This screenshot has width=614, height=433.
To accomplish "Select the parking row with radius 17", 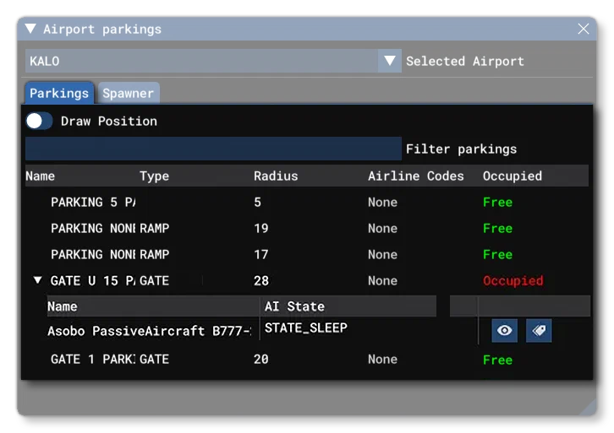I will [x=307, y=254].
